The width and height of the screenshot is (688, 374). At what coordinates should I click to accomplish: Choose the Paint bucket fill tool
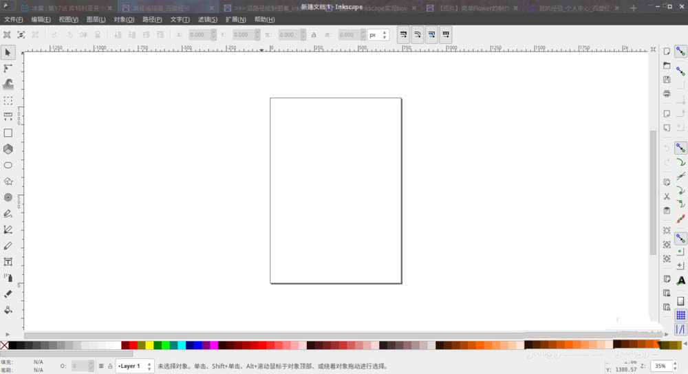click(x=8, y=310)
